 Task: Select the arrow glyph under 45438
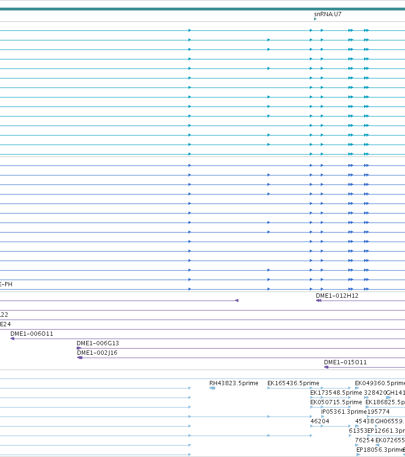click(x=357, y=426)
